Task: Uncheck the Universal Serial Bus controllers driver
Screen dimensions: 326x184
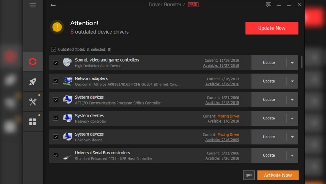Action: (x=55, y=155)
